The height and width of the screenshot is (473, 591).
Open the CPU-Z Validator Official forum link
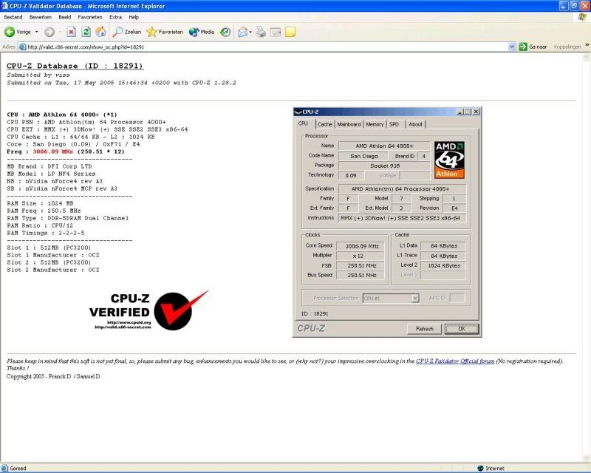(455, 361)
